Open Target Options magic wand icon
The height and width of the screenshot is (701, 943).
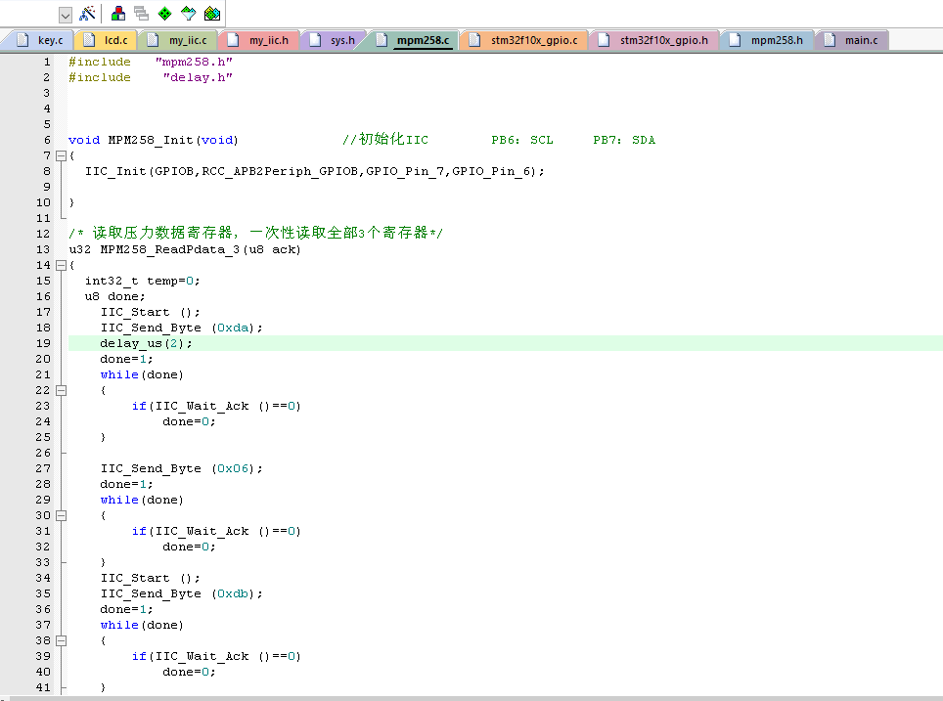(x=87, y=14)
